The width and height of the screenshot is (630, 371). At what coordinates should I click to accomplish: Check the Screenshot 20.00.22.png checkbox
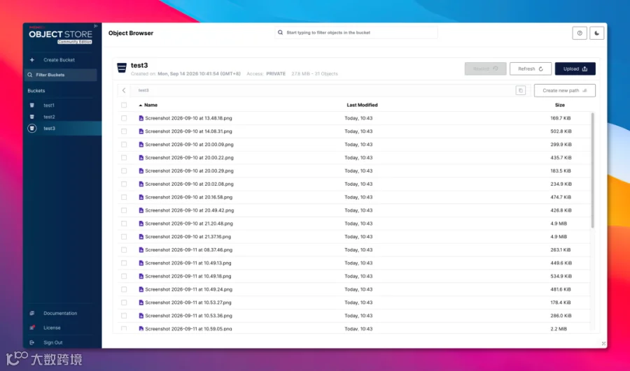124,158
